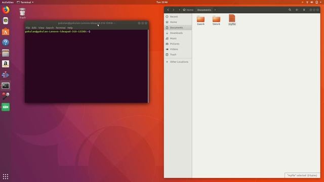
Task: Open Pictures in Files sidebar
Action: pos(178,44)
